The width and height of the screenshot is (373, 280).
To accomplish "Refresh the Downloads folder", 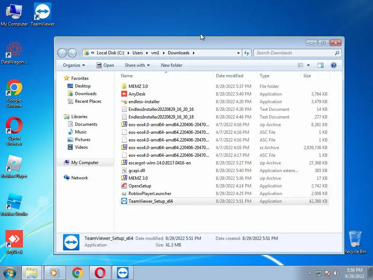I will pos(247,53).
